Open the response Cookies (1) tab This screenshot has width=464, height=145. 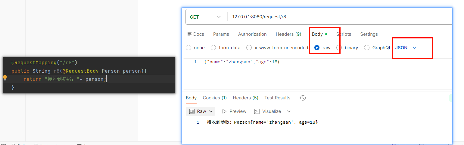coord(215,98)
